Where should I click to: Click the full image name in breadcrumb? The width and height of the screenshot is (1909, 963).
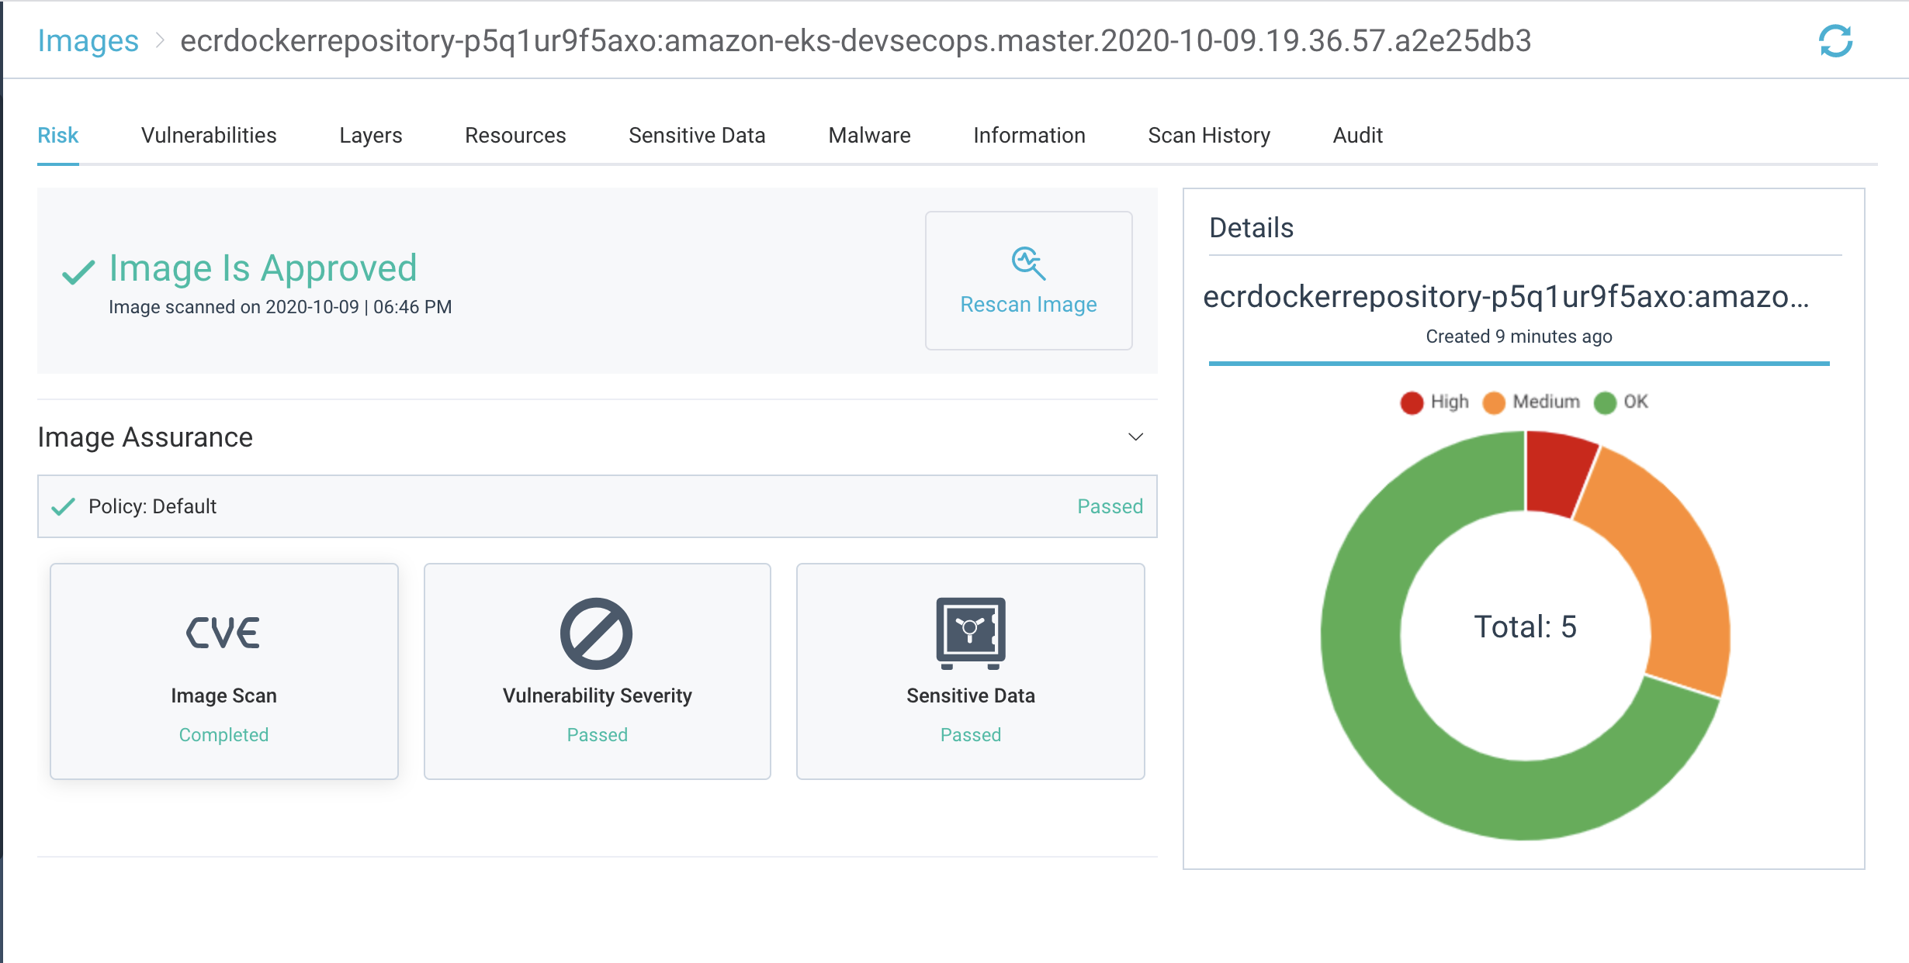coord(855,40)
